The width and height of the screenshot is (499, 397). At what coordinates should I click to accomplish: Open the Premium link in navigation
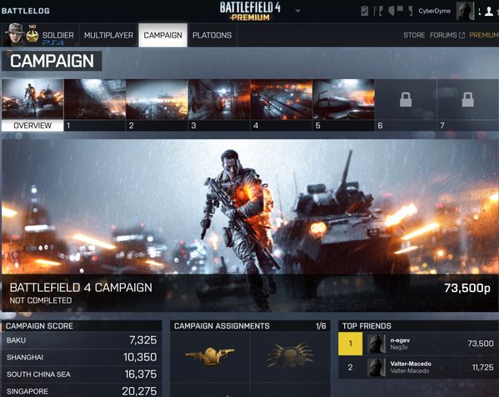[484, 35]
